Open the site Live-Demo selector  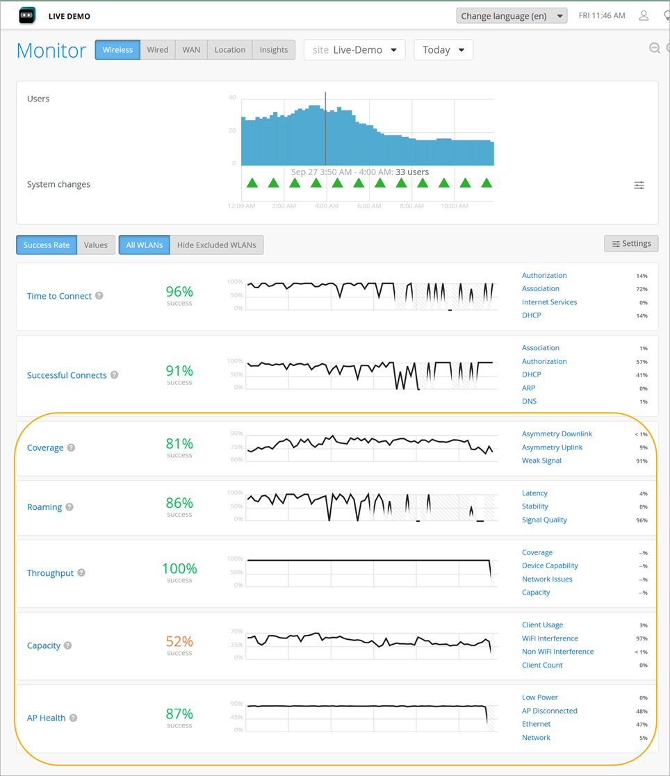click(x=354, y=50)
